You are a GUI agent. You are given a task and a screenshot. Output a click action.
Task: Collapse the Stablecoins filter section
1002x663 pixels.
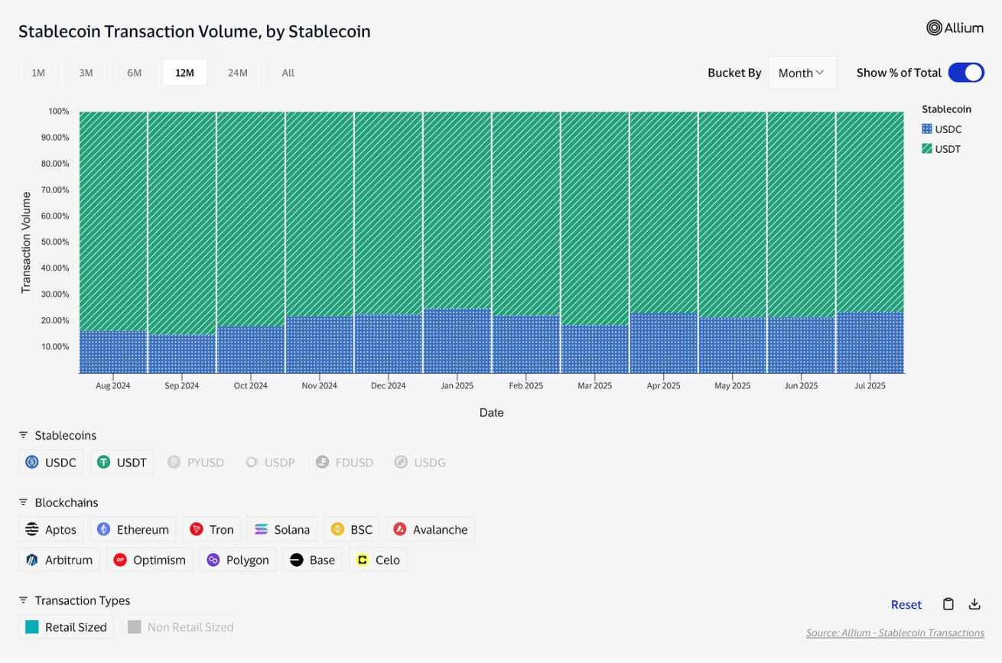(x=24, y=435)
